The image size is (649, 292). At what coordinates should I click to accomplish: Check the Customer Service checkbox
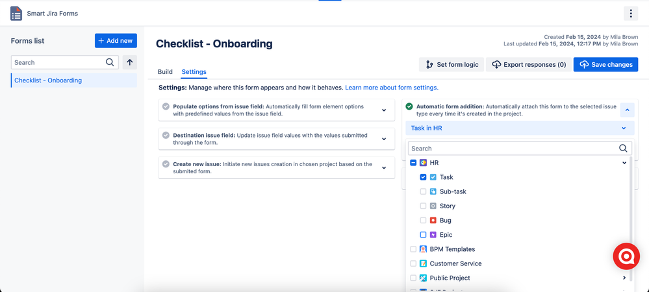413,263
